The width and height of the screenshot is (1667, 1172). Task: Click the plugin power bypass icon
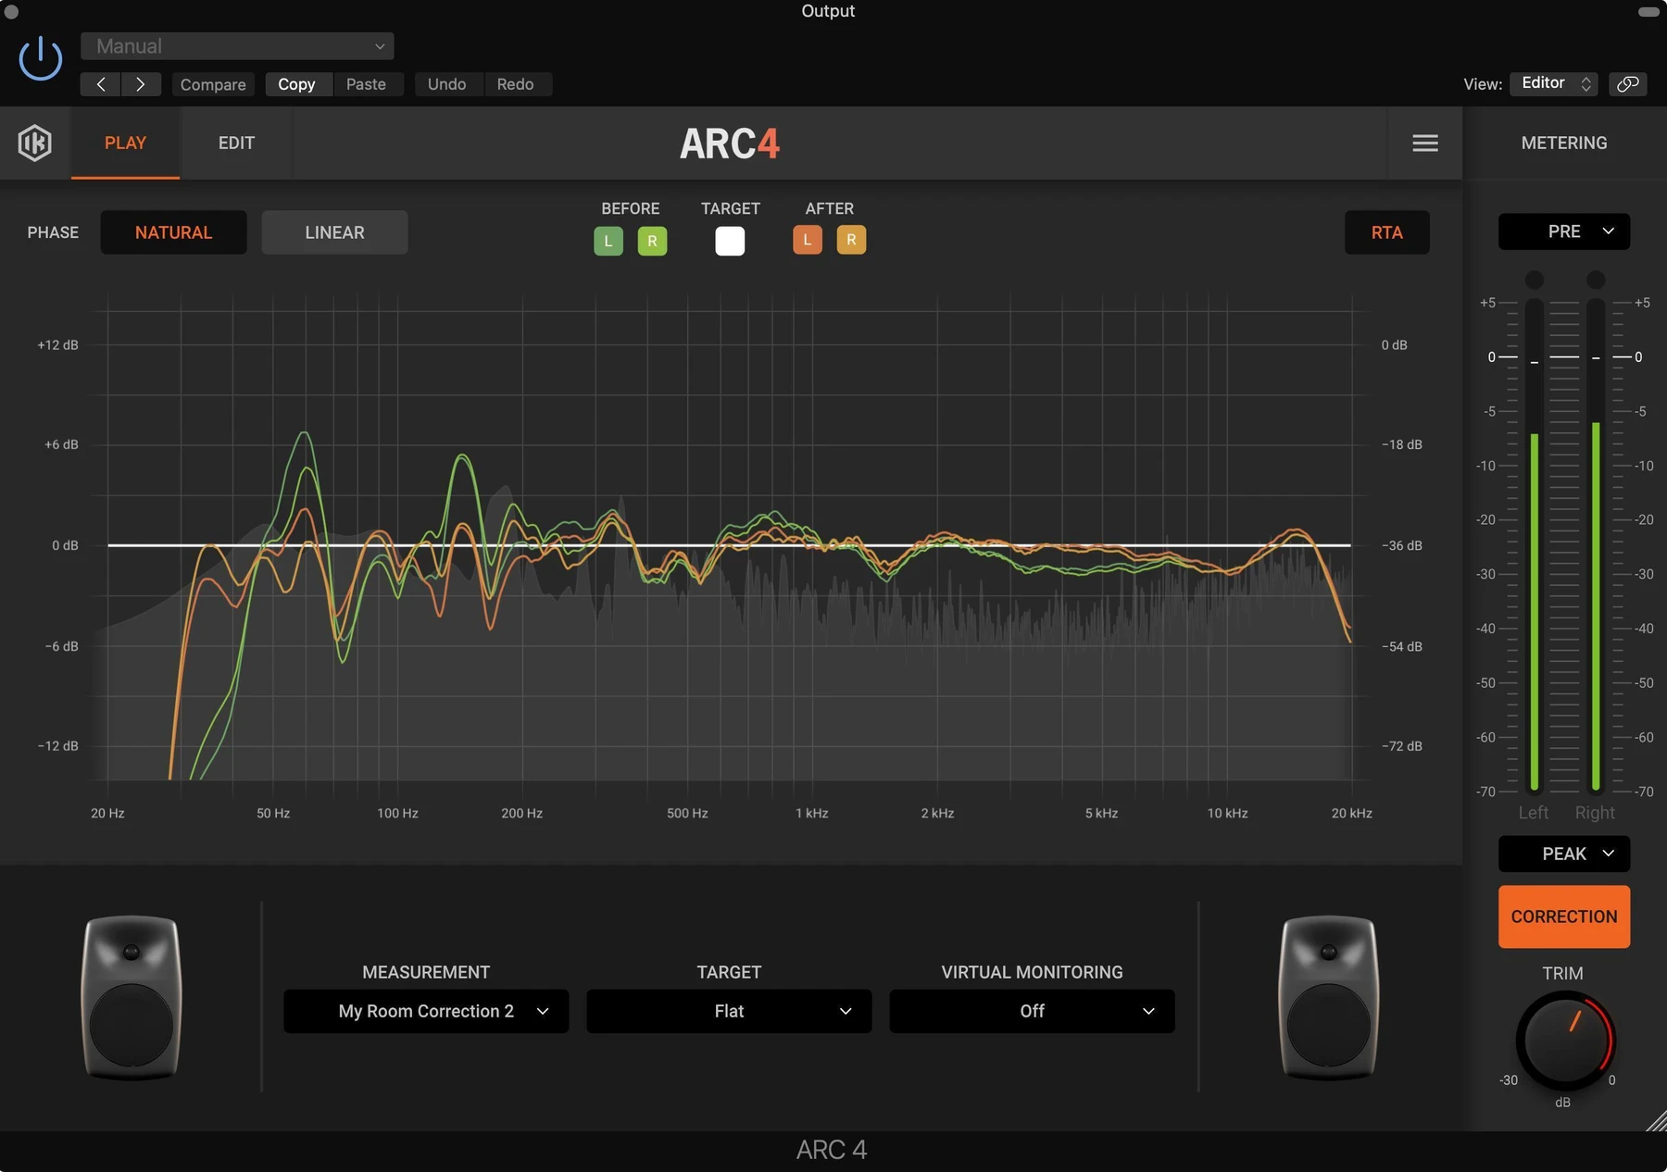coord(41,59)
